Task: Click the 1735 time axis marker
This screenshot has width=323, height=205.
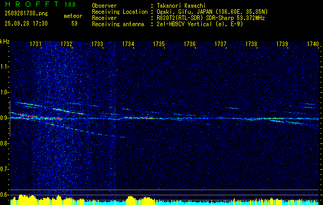Action: coord(159,44)
